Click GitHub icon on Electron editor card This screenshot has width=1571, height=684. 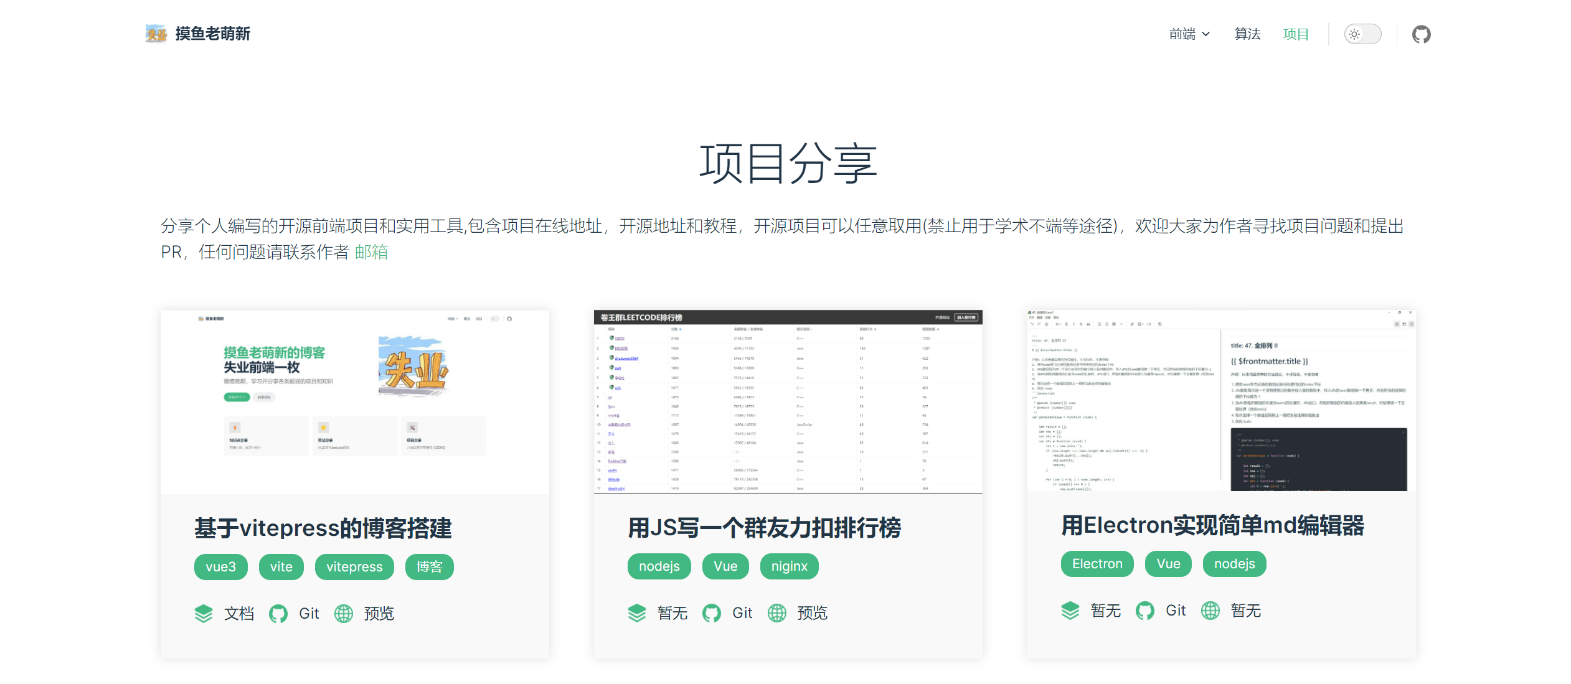pos(1145,611)
